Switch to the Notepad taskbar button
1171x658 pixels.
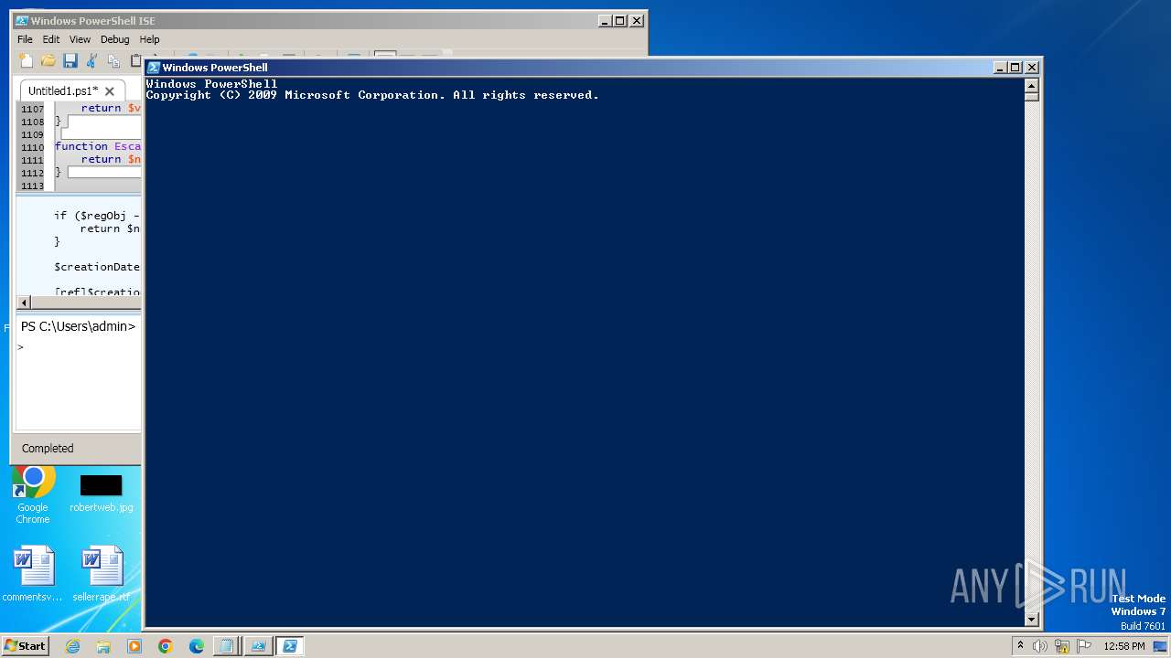(x=226, y=646)
